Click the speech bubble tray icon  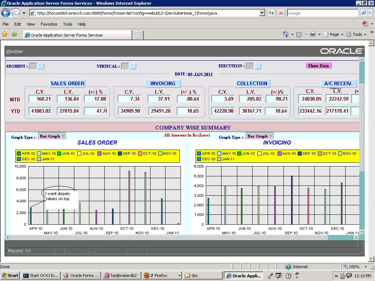click(x=349, y=276)
